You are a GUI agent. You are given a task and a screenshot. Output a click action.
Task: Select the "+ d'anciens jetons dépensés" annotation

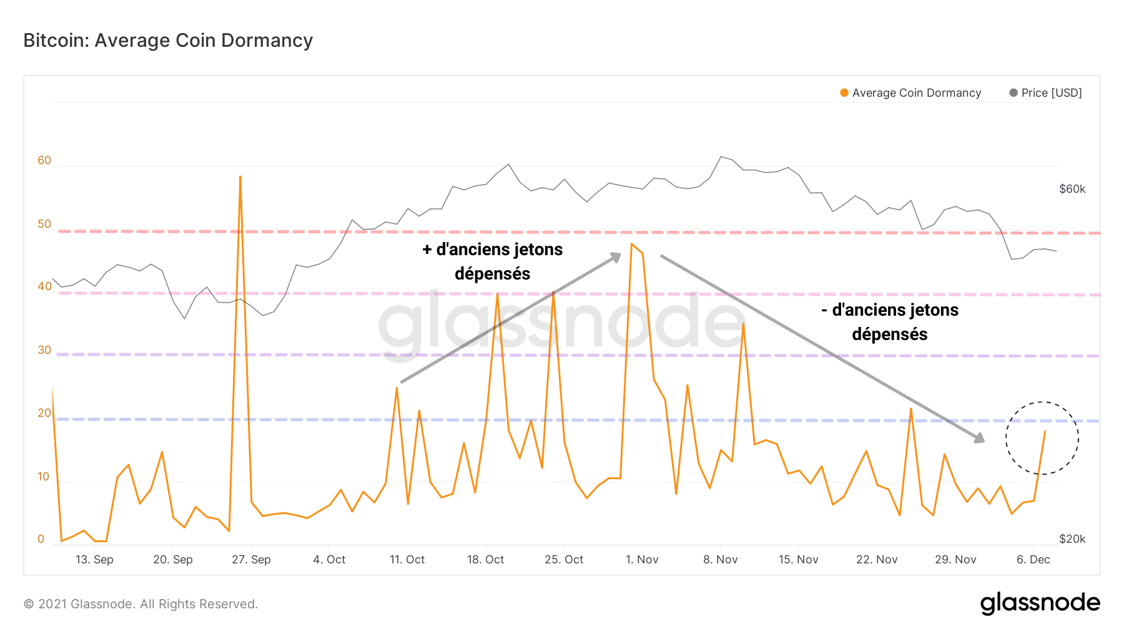[x=493, y=261]
